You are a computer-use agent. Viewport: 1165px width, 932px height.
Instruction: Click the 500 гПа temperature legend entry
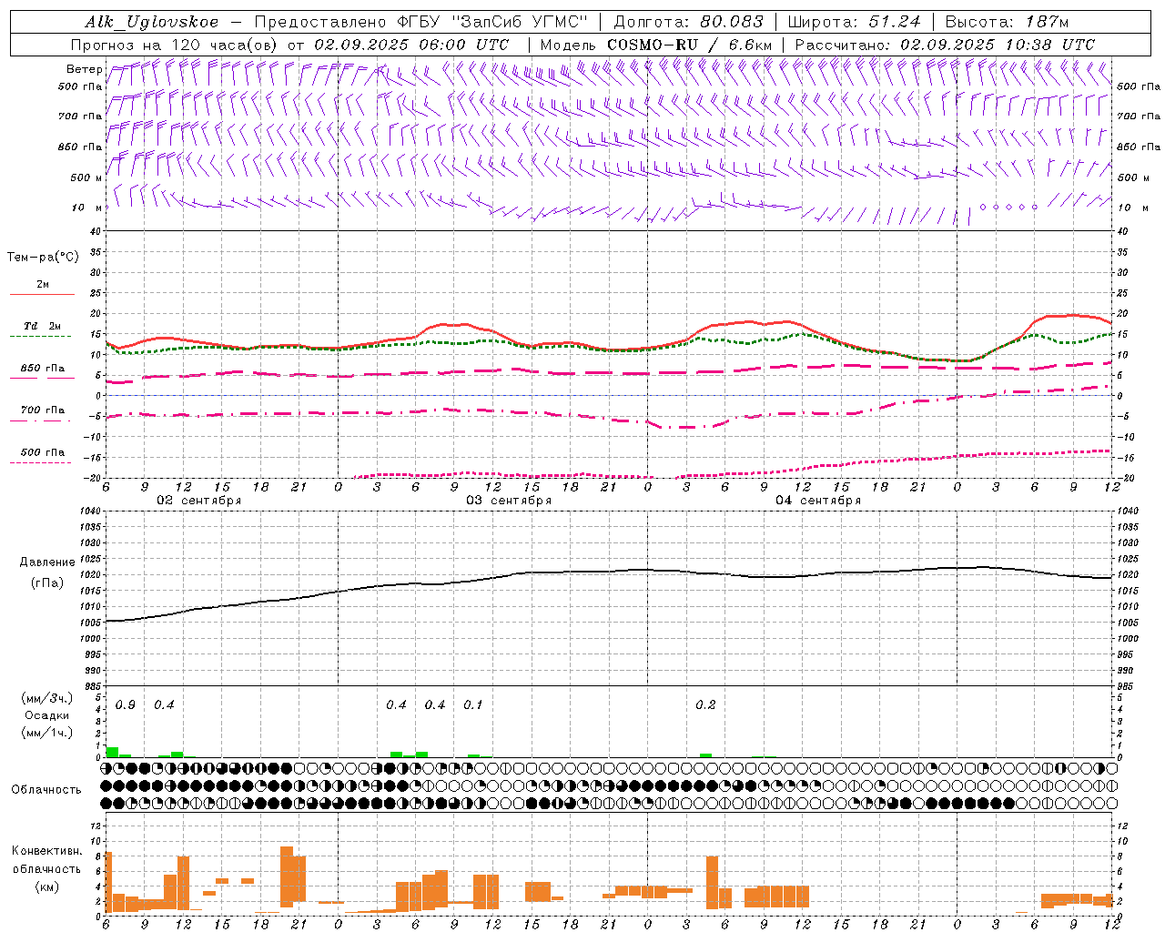(43, 452)
